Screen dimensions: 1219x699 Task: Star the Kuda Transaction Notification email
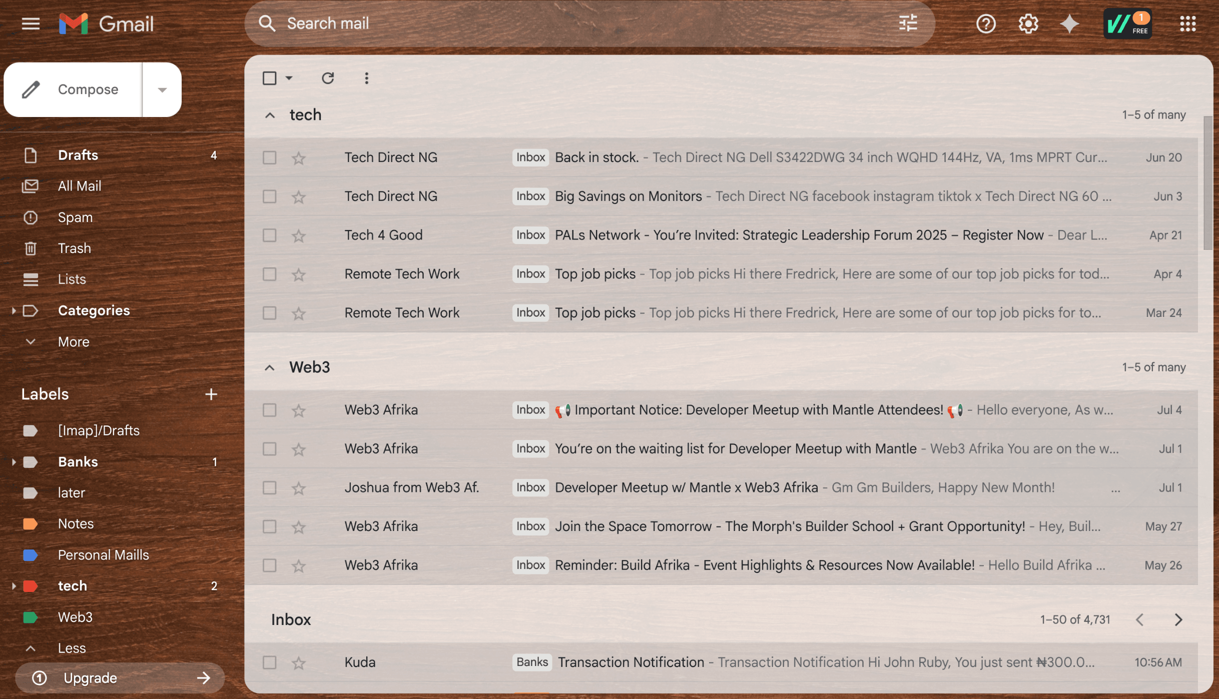299,663
